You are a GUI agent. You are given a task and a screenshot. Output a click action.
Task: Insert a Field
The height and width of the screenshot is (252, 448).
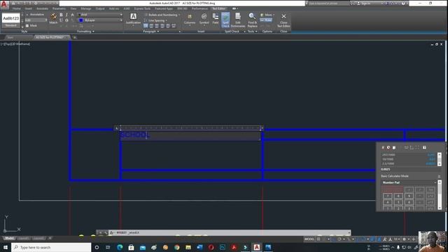(216, 19)
